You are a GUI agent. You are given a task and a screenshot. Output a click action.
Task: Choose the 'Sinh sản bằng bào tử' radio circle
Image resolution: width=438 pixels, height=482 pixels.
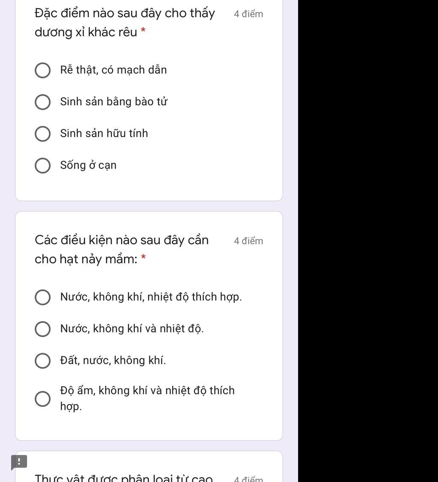coord(42,102)
